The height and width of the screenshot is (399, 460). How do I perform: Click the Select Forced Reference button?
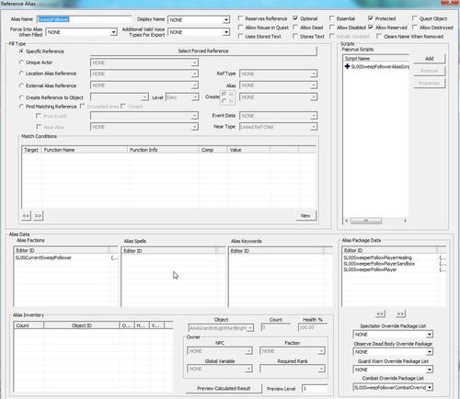pyautogui.click(x=203, y=51)
